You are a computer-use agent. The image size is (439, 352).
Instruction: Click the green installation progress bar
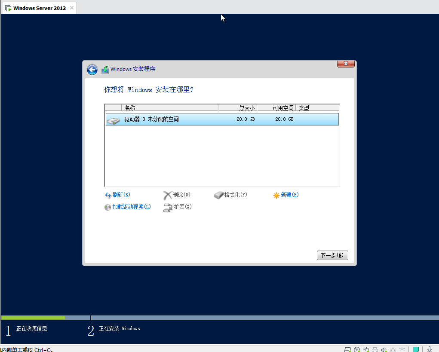click(x=33, y=318)
